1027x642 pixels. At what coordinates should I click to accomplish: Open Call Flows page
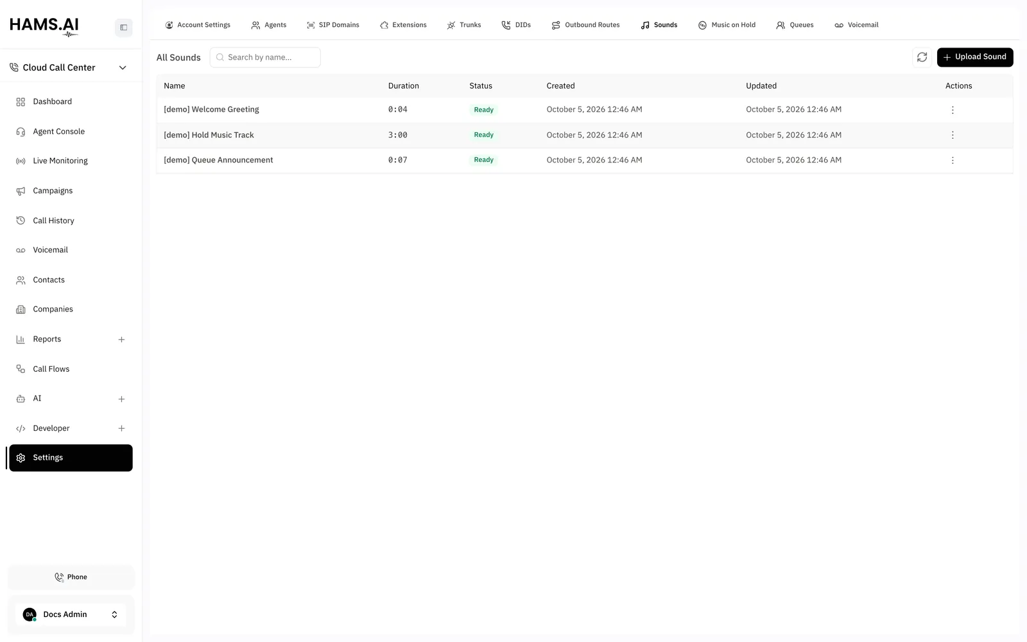click(x=71, y=369)
